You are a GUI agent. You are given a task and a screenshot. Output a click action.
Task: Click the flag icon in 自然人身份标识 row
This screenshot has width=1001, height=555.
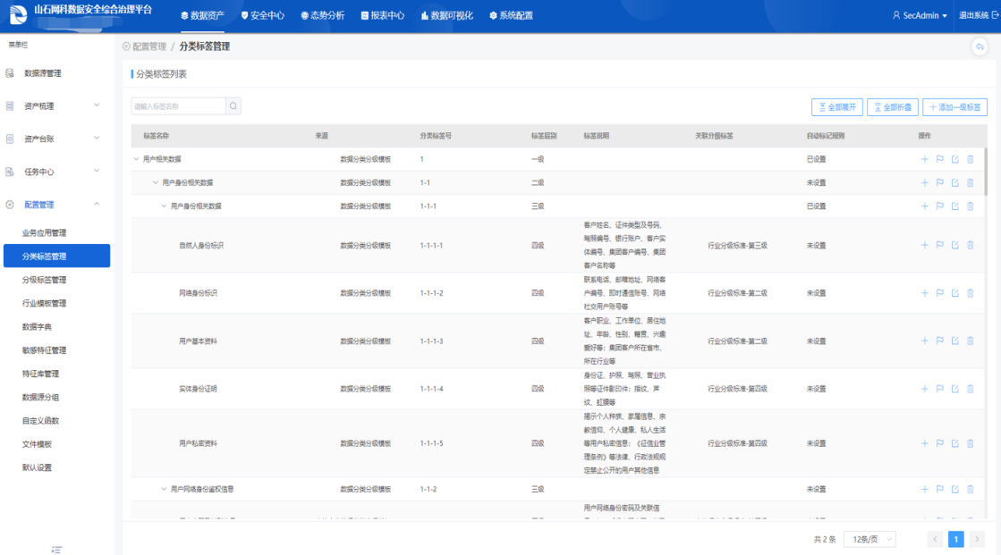point(939,245)
